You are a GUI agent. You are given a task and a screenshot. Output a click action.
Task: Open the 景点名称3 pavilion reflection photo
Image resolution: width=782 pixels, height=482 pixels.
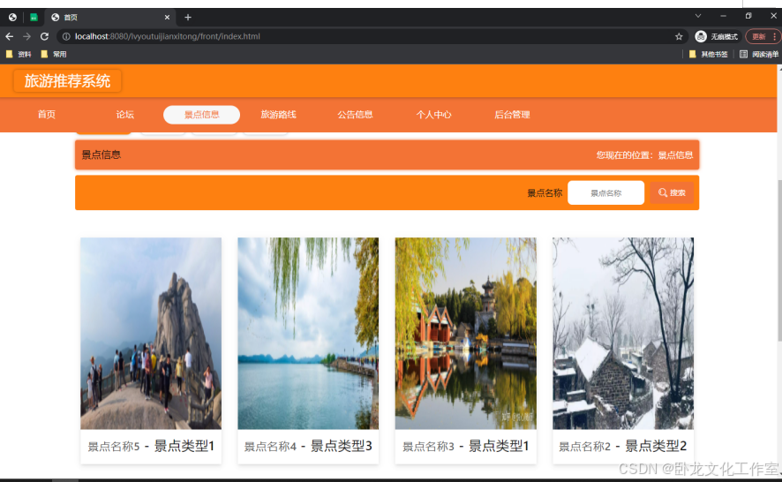(466, 334)
